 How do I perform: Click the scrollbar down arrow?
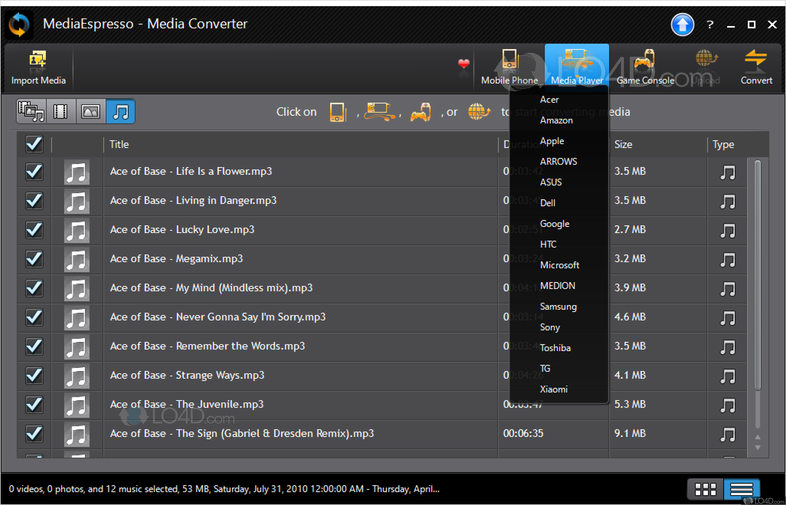click(x=757, y=448)
